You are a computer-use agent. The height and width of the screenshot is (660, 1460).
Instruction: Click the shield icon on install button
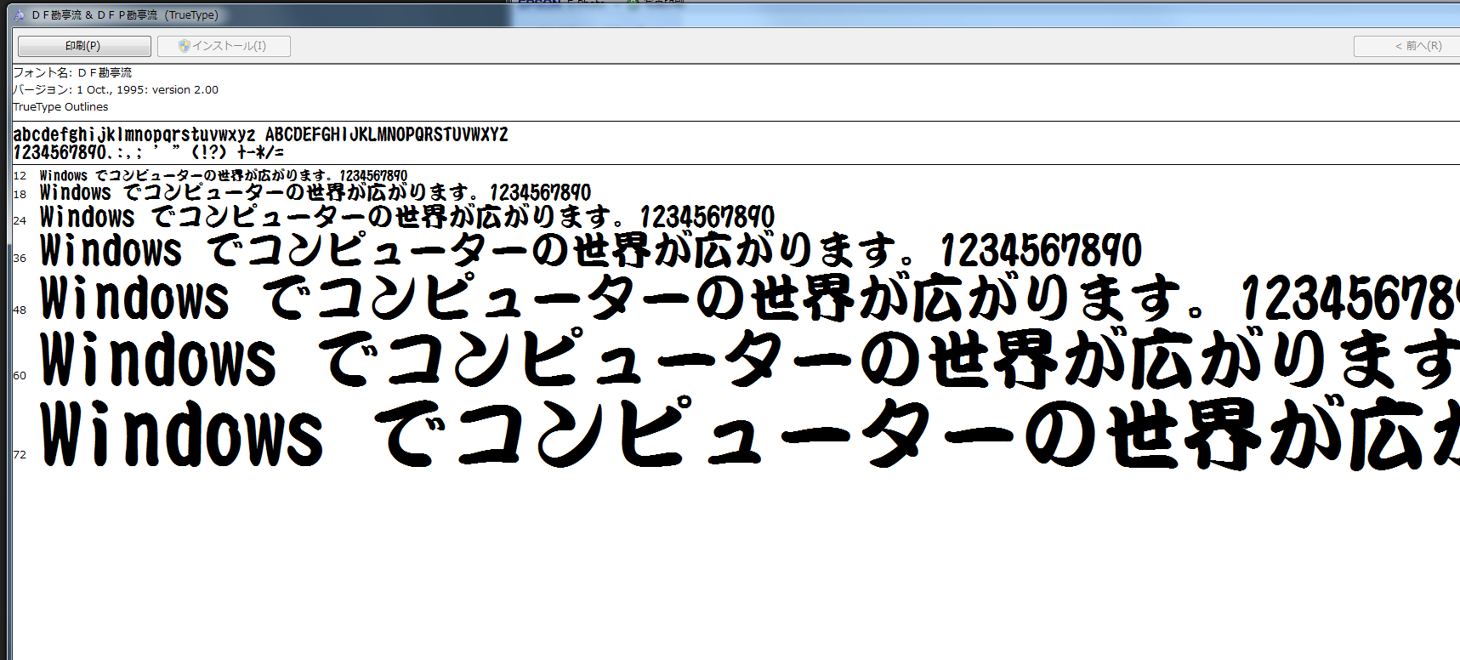pyautogui.click(x=184, y=46)
